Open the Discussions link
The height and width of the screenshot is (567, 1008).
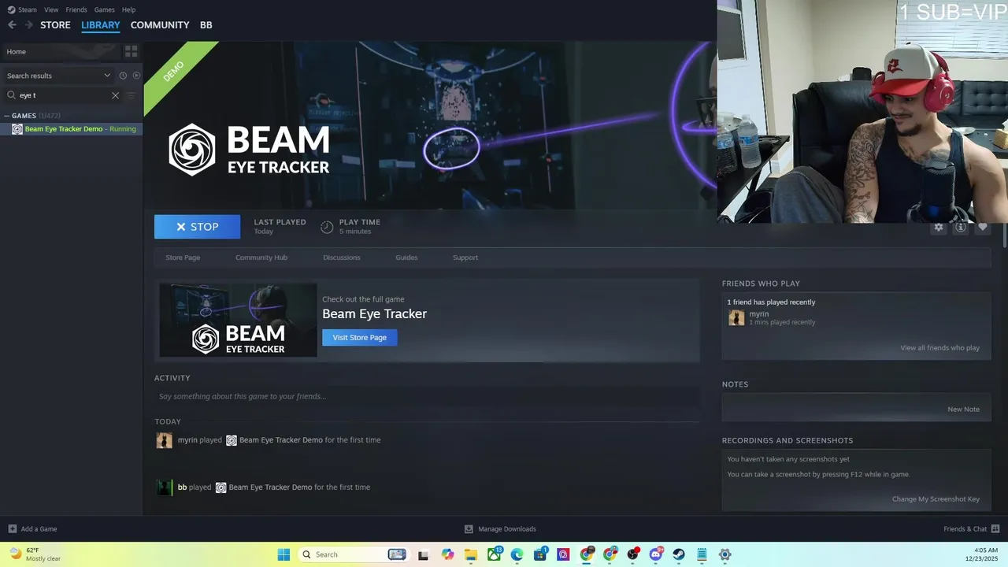342,258
